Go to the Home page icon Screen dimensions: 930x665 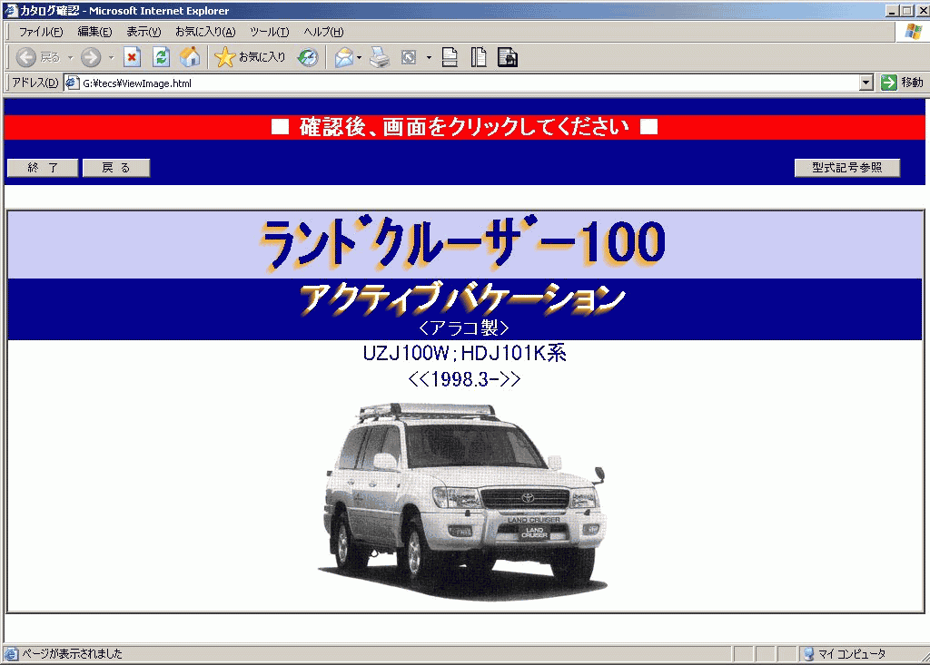tap(190, 57)
